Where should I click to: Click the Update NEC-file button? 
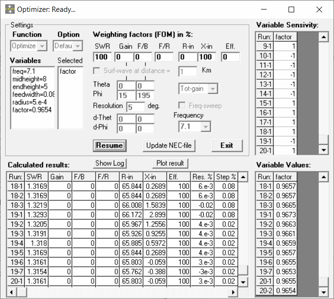tap(169, 145)
